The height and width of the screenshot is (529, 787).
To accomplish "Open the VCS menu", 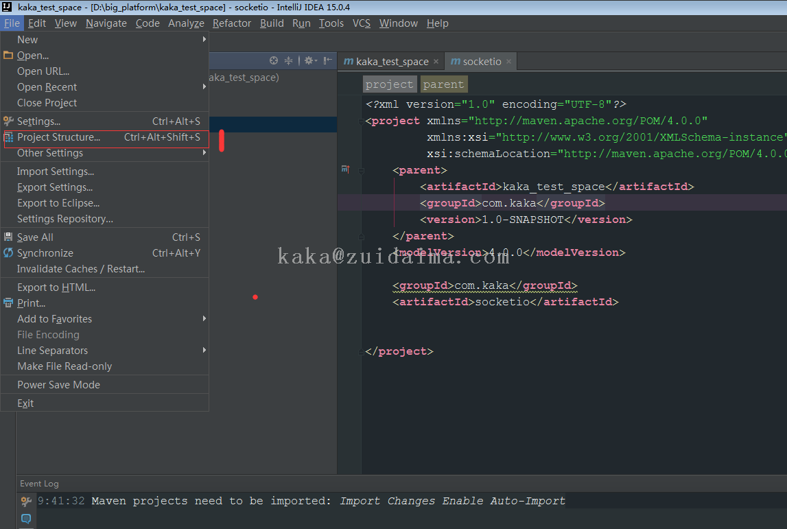I will tap(362, 23).
